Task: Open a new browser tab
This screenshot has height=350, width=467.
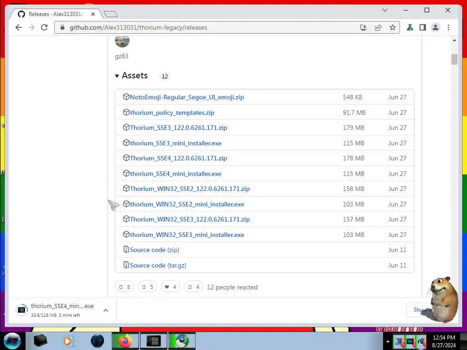Action: coord(111,14)
